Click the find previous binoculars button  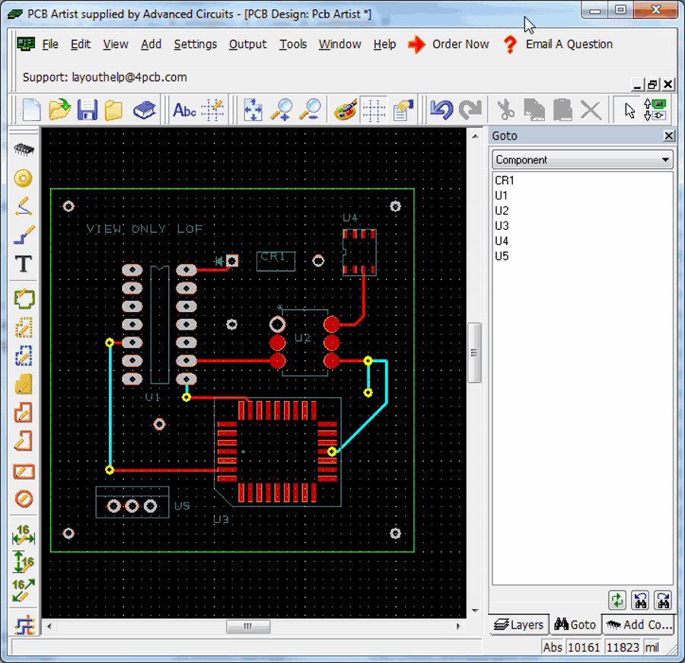[x=640, y=600]
